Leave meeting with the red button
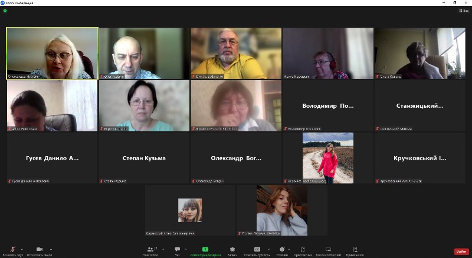 [x=461, y=252]
